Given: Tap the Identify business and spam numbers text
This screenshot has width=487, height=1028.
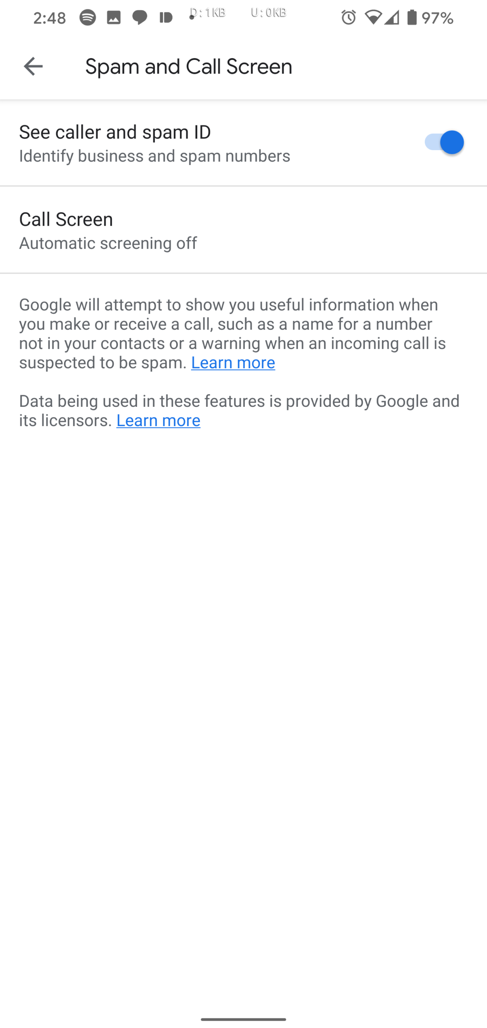Looking at the screenshot, I should (154, 156).
